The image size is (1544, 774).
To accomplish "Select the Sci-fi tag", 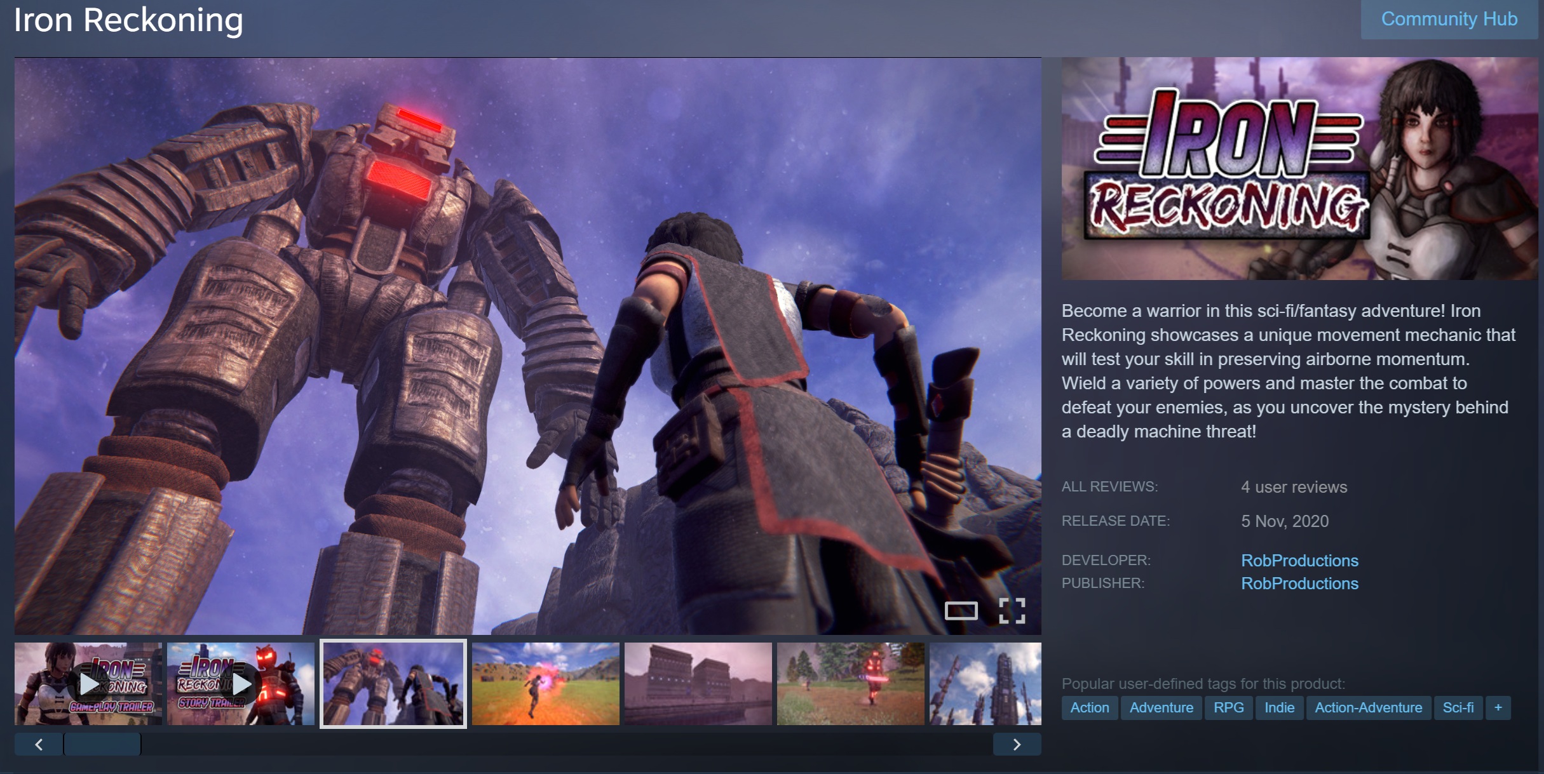I will 1458,707.
